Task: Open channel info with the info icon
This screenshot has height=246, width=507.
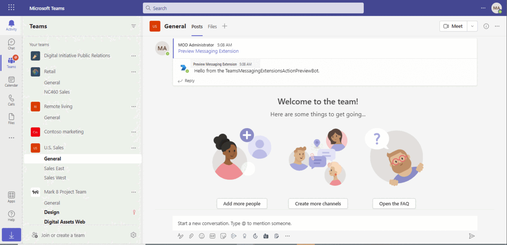Action: pyautogui.click(x=486, y=26)
